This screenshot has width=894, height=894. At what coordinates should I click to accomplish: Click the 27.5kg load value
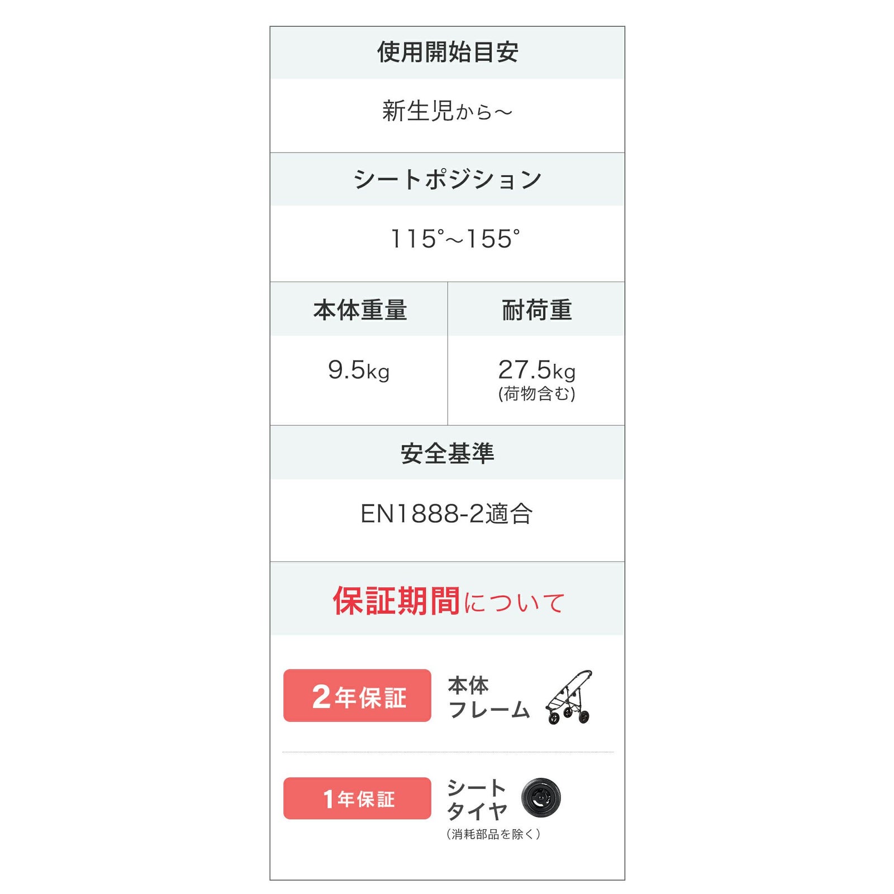pos(536,370)
